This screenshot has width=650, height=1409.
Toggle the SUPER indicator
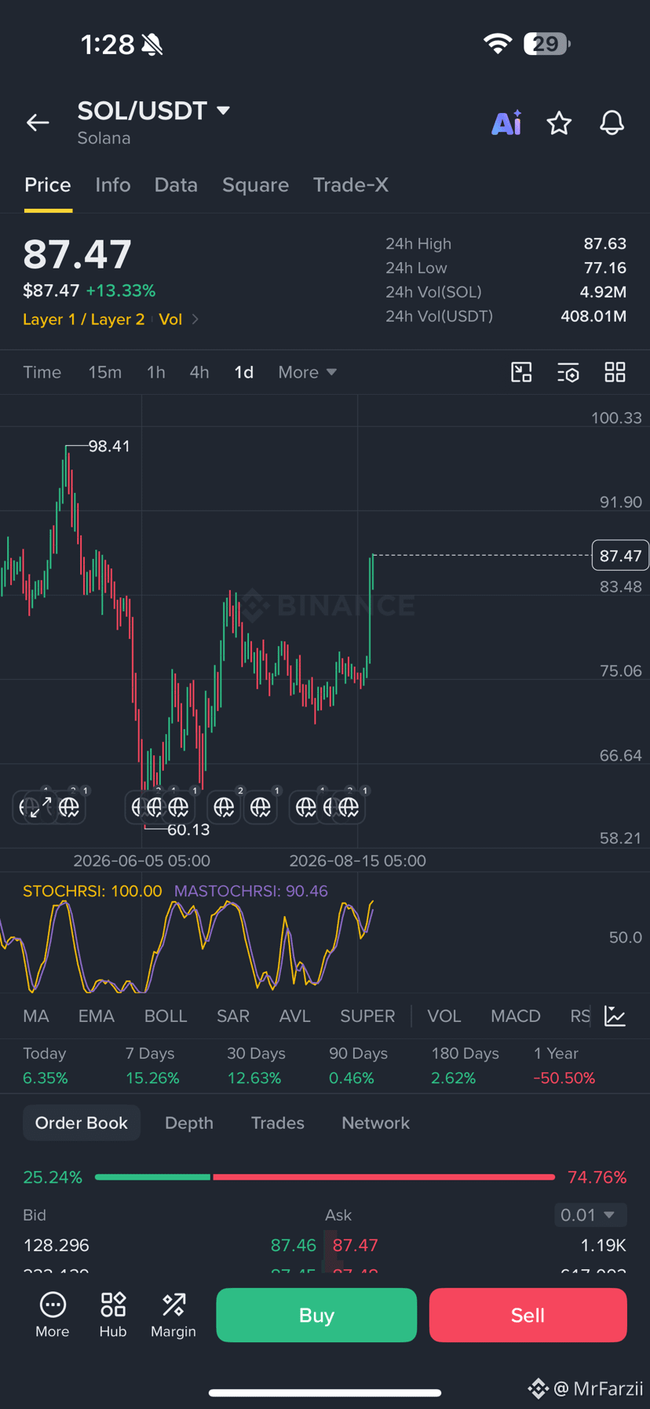tap(367, 1016)
